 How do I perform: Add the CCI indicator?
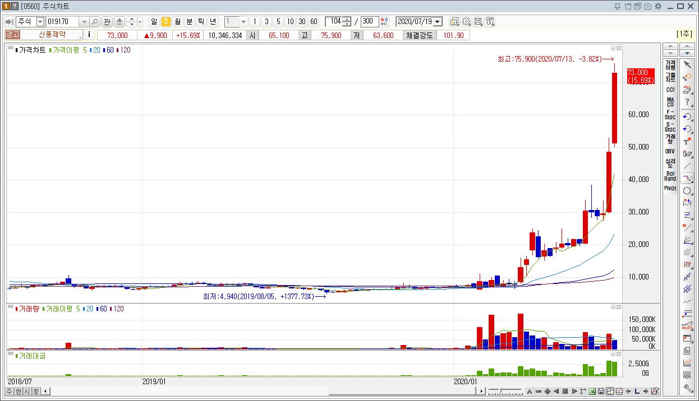click(670, 90)
